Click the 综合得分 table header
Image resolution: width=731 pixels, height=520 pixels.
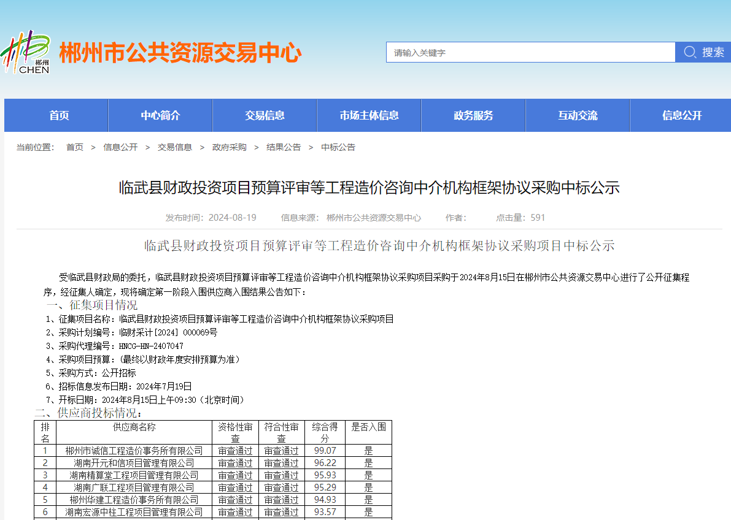click(x=325, y=432)
